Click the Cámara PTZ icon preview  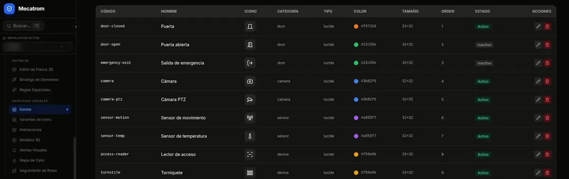click(x=250, y=100)
